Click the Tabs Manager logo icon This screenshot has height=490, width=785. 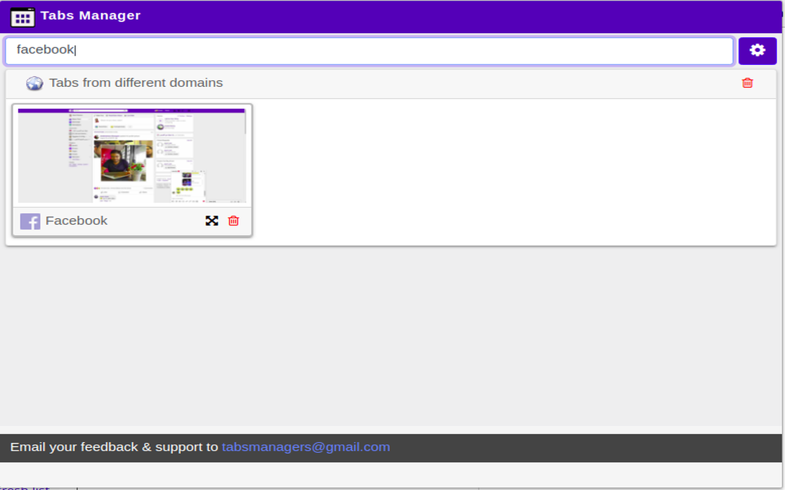click(23, 17)
